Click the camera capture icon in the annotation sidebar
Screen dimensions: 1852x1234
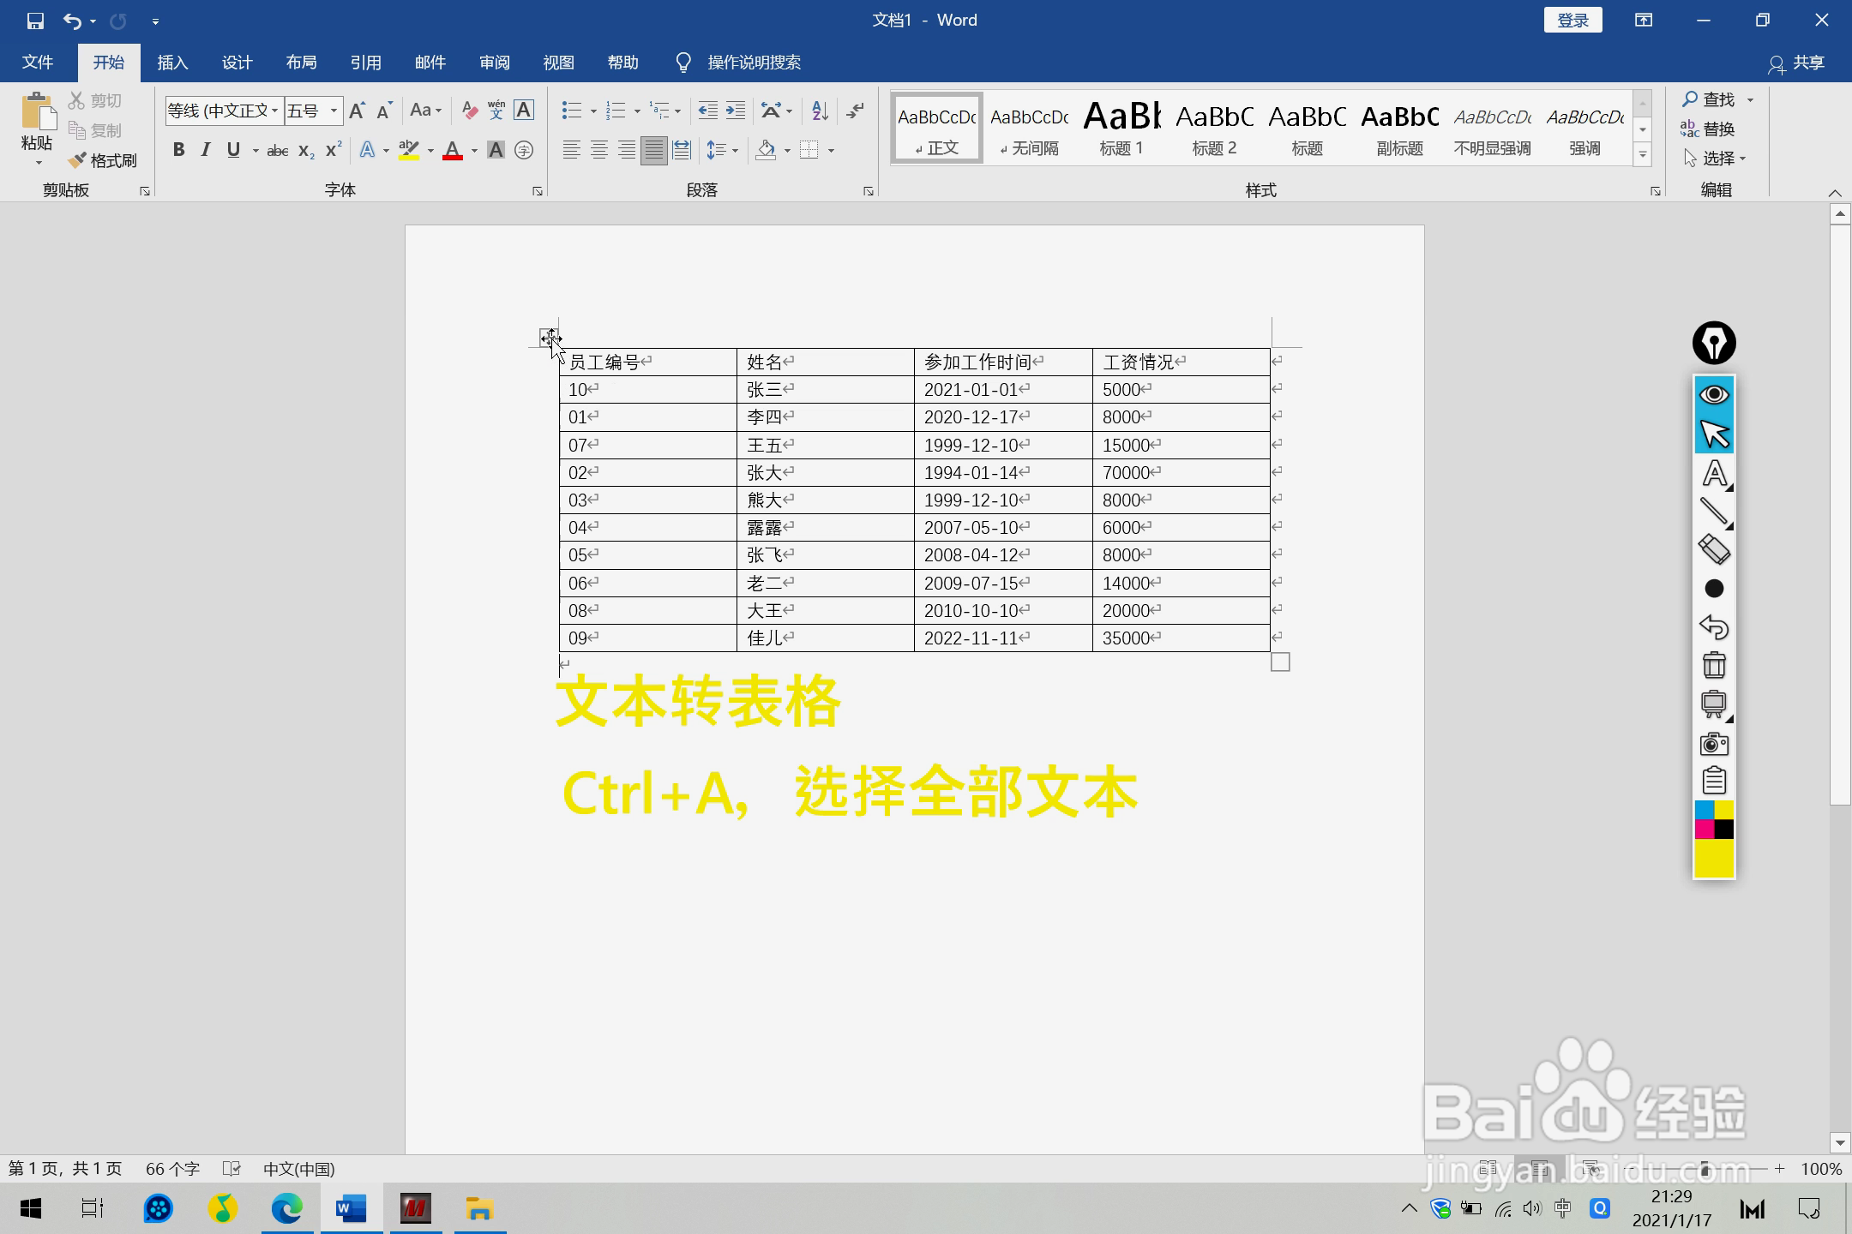pos(1713,743)
